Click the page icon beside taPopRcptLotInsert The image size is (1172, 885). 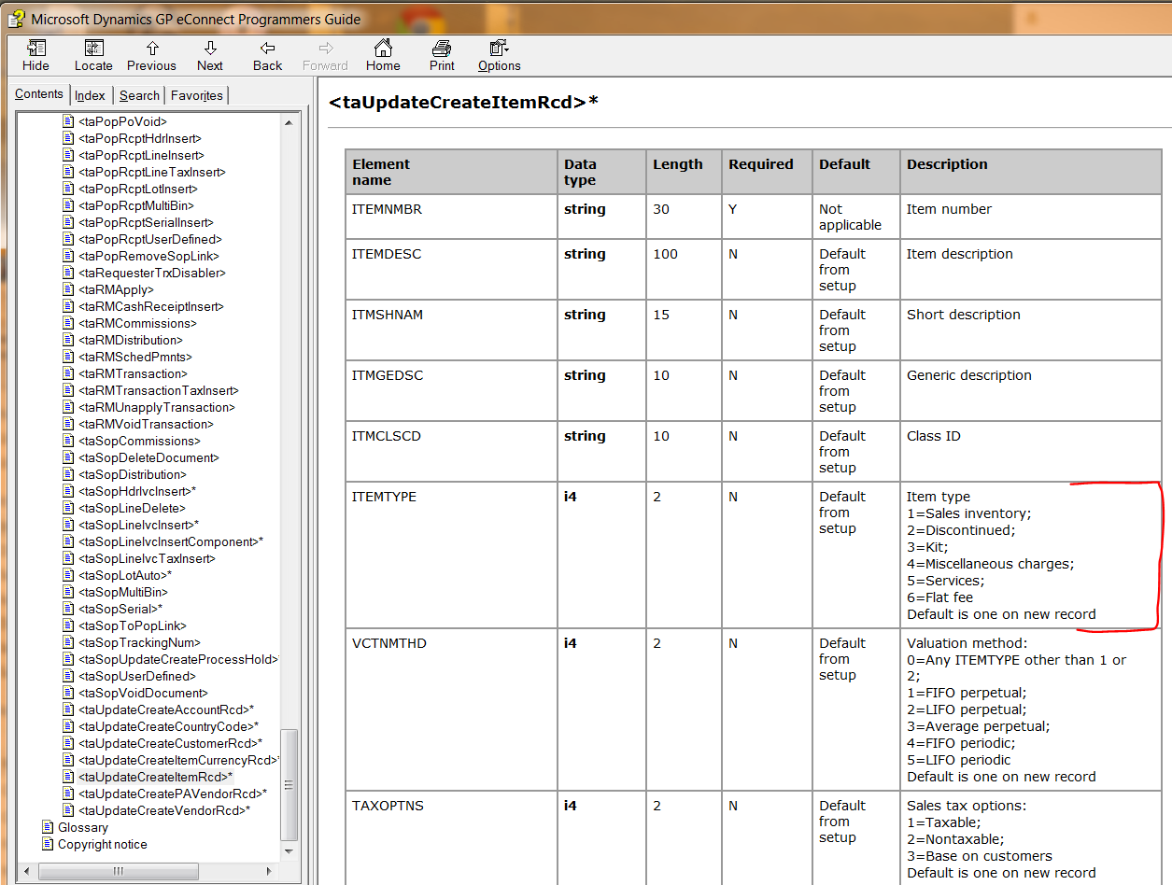(x=67, y=189)
